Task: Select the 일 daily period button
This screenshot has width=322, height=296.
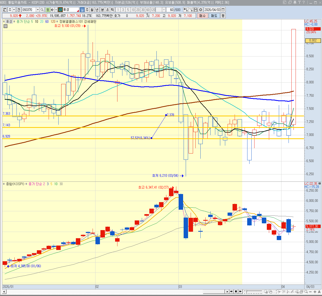Action: point(82,10)
